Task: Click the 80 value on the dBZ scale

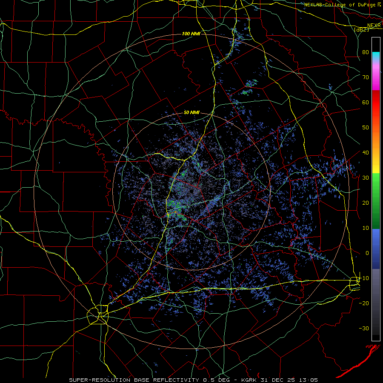Action: (366, 52)
